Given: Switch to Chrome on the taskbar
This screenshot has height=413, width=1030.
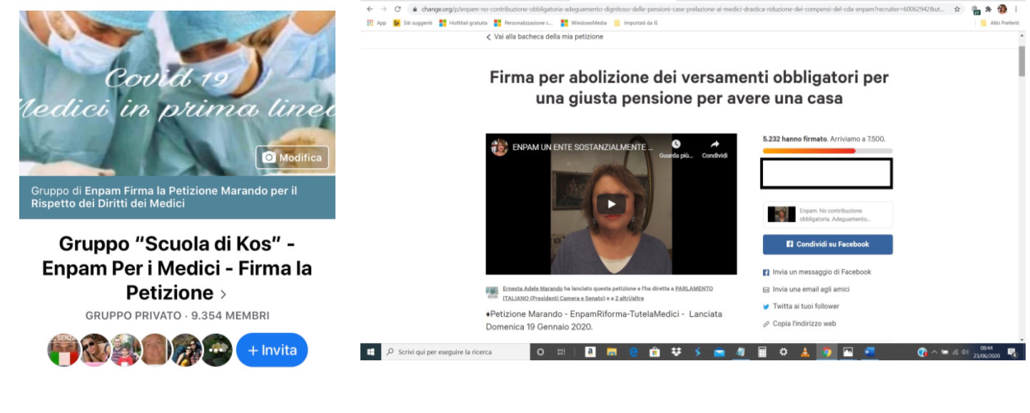Looking at the screenshot, I should (826, 352).
